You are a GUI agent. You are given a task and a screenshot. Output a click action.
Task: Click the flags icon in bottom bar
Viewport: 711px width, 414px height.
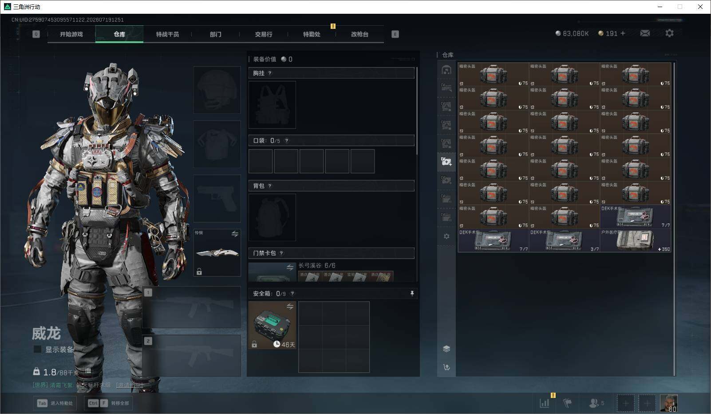coord(567,403)
